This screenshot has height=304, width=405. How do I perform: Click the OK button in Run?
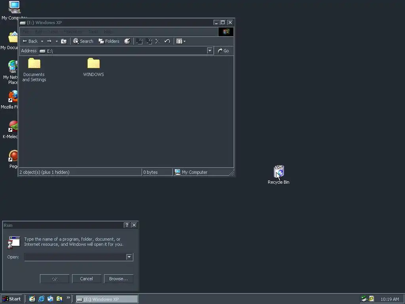55,279
